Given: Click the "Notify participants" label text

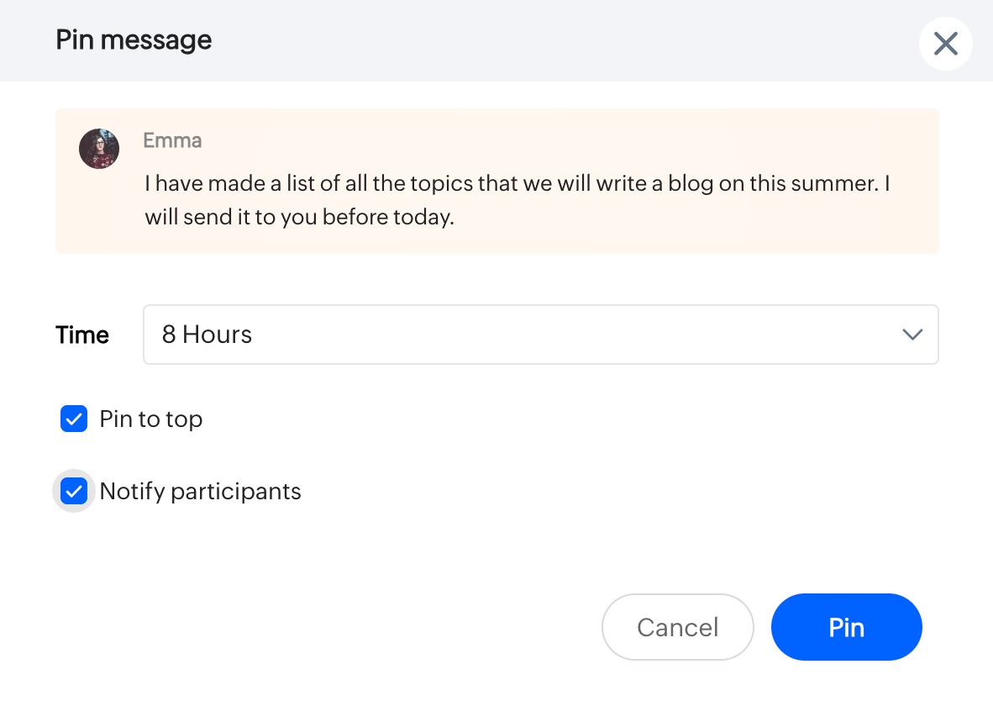Looking at the screenshot, I should tap(200, 491).
